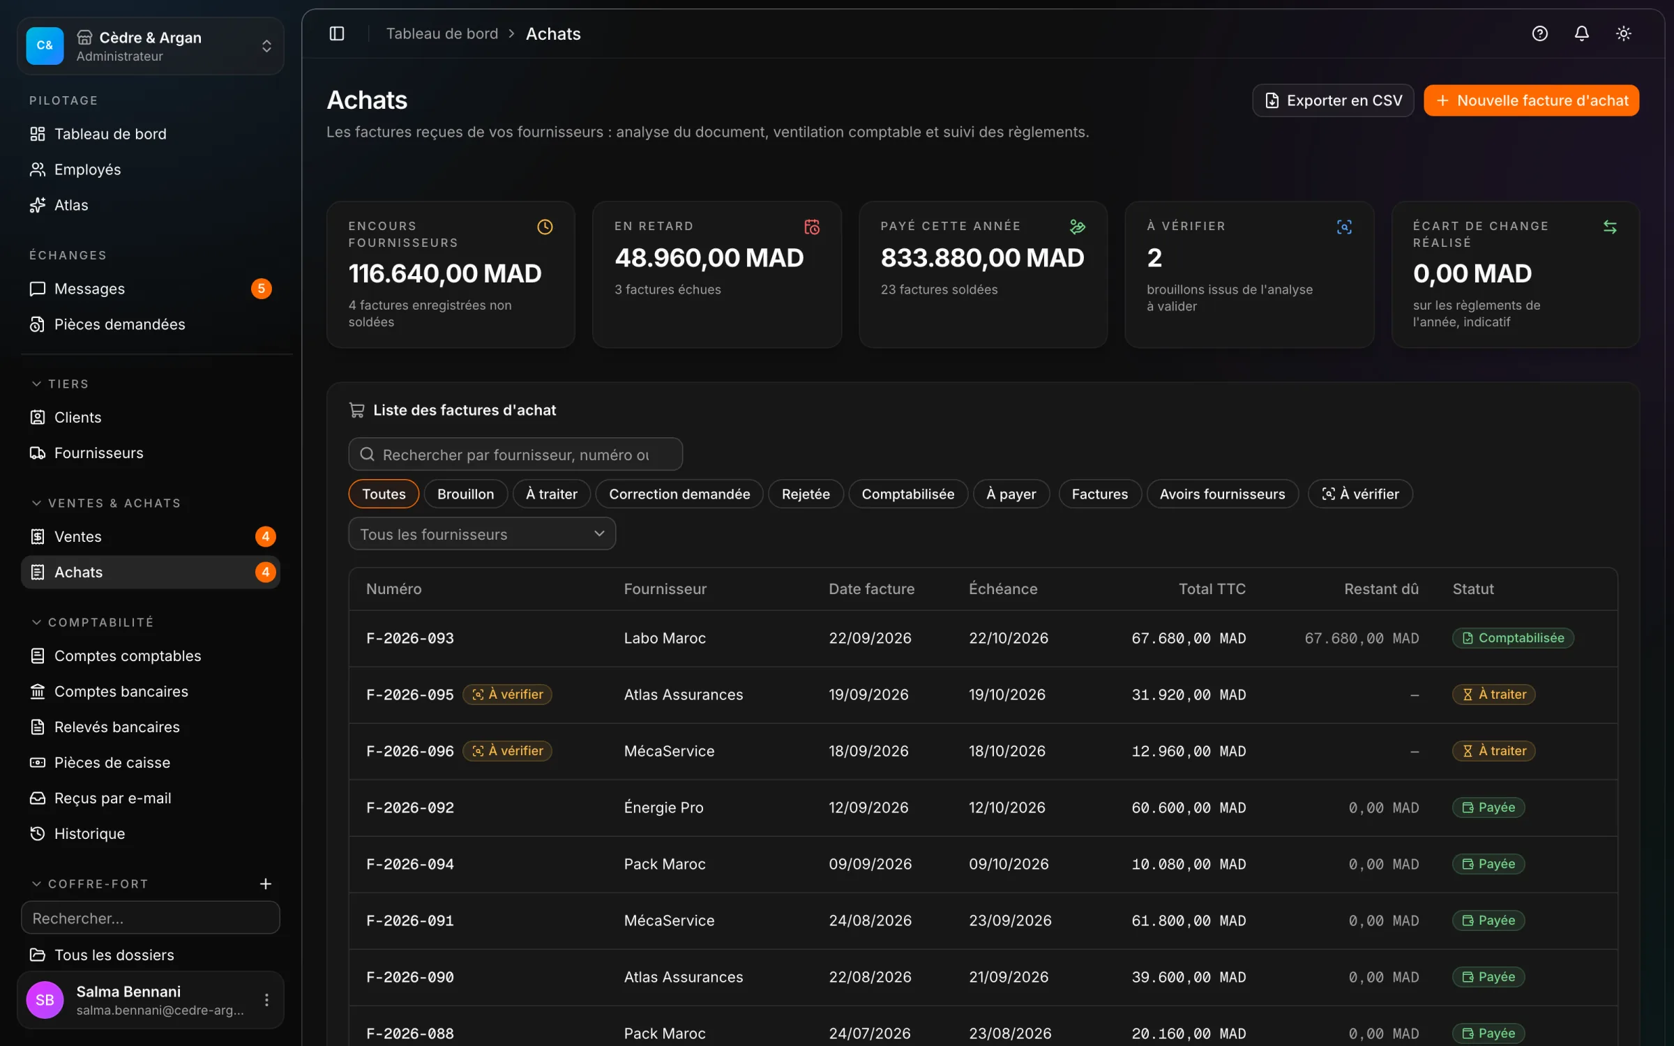The image size is (1674, 1046).
Task: Open Reçus par e-mail
Action: click(150, 798)
